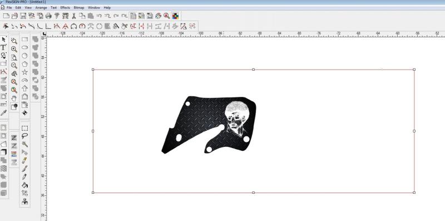445x221 pixels.
Task: Open the Arrange menu
Action: [x=41, y=8]
